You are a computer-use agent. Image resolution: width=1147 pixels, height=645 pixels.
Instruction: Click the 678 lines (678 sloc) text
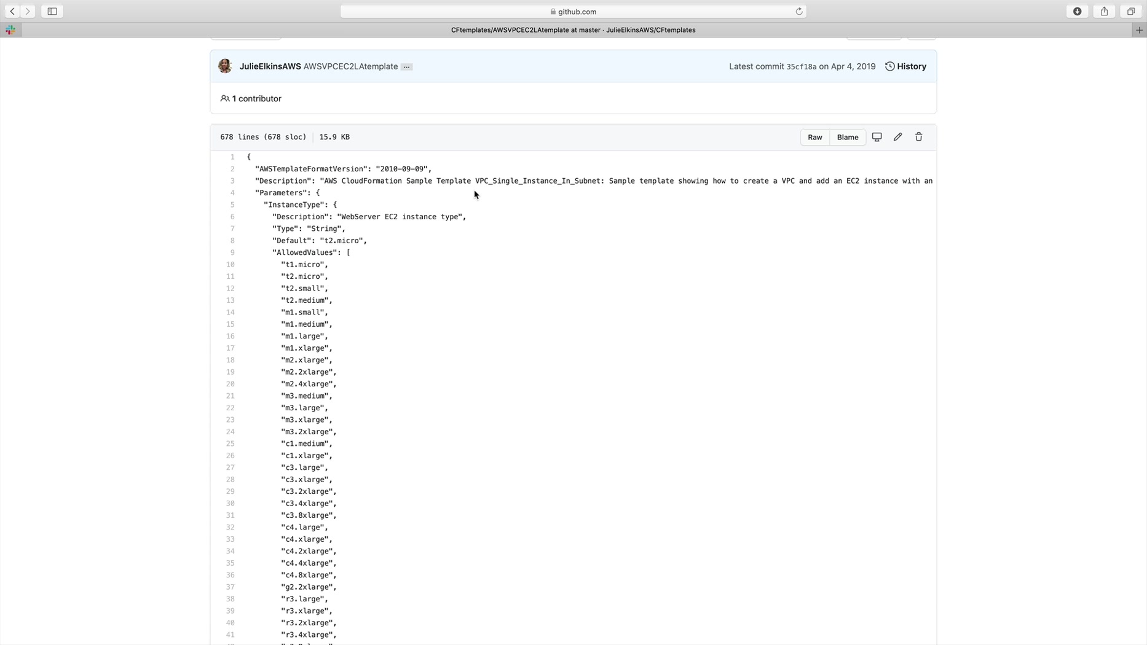[x=263, y=137]
